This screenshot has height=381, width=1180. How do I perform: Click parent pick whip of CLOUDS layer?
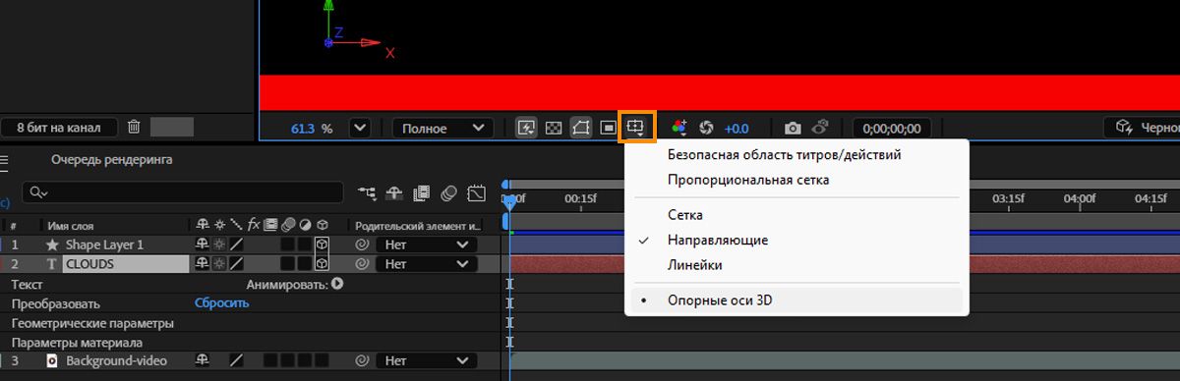(x=362, y=264)
